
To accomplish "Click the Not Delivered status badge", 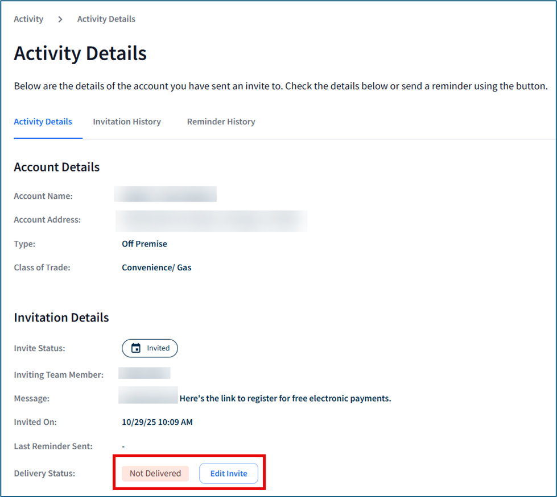I will coord(155,473).
